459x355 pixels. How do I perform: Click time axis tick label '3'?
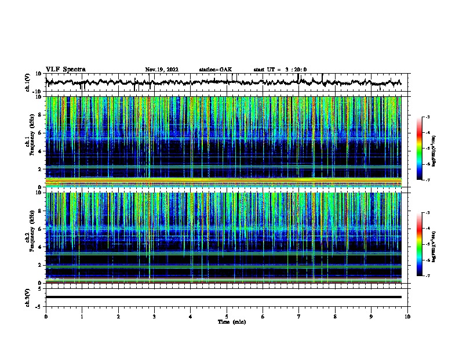(154, 317)
